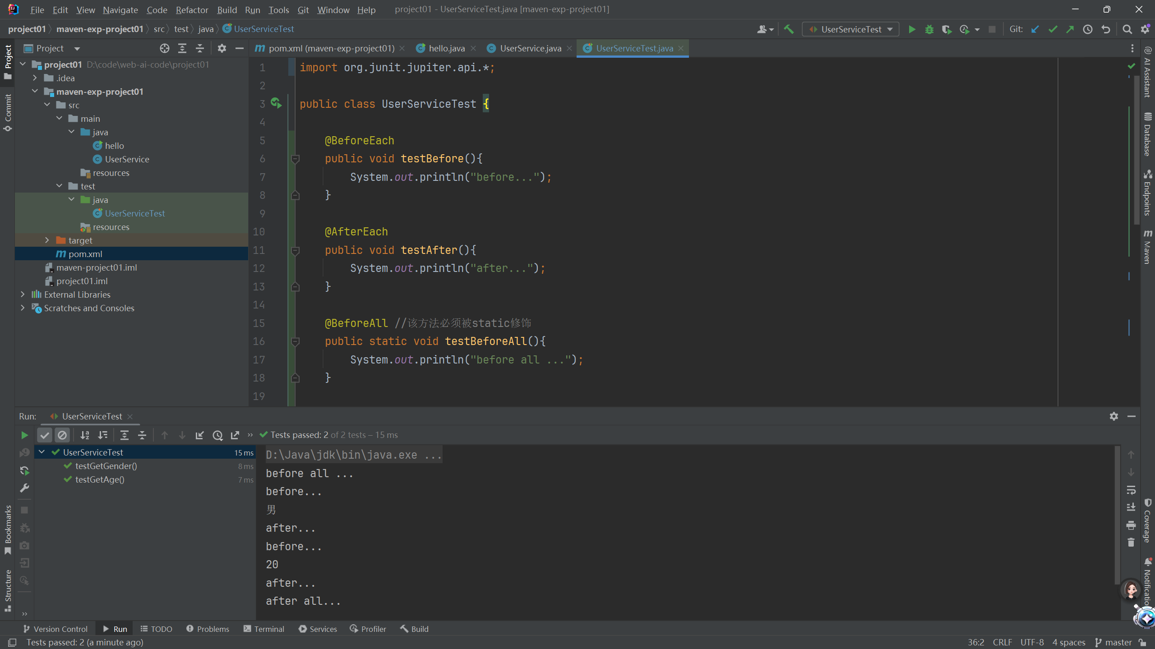Open the Refactor menu
Screen dimensions: 1155x649
click(x=192, y=9)
